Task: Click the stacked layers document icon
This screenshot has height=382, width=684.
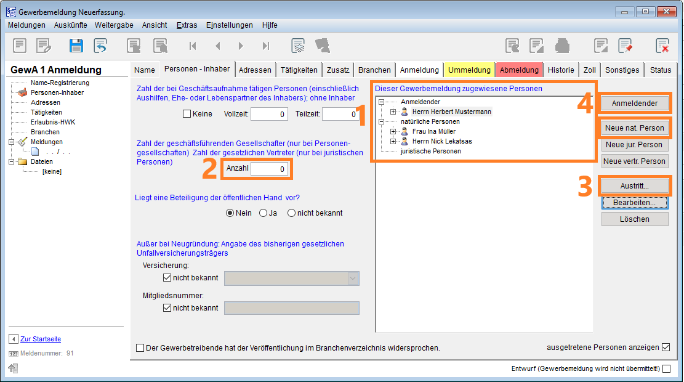Action: 299,46
